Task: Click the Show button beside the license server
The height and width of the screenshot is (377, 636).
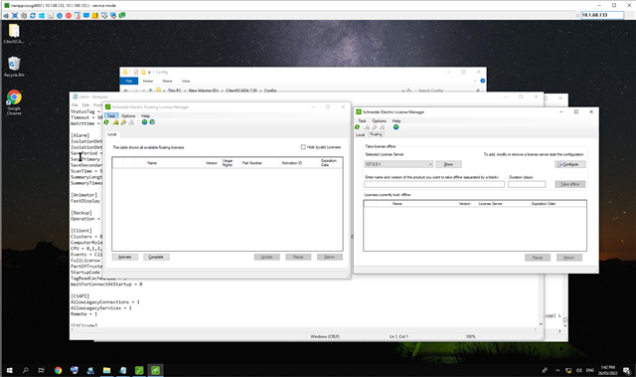Action: 448,164
